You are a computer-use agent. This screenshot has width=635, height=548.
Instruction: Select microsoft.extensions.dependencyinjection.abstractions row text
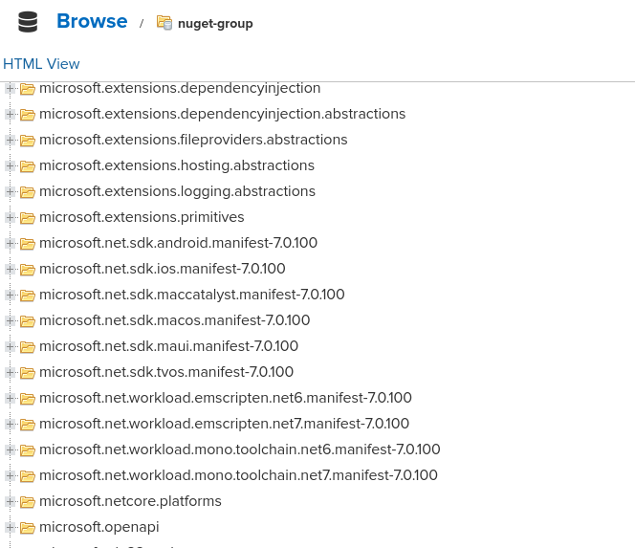click(222, 114)
